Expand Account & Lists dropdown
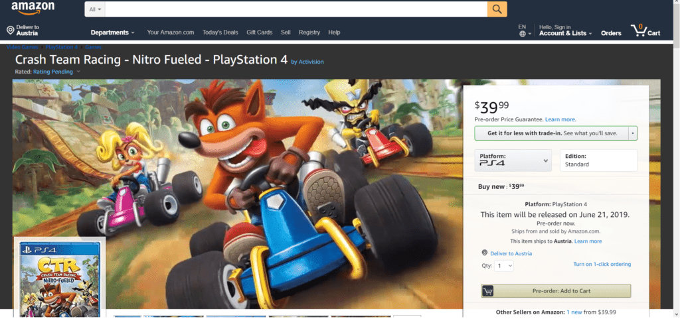Viewport: 680px width, 319px height. (566, 33)
